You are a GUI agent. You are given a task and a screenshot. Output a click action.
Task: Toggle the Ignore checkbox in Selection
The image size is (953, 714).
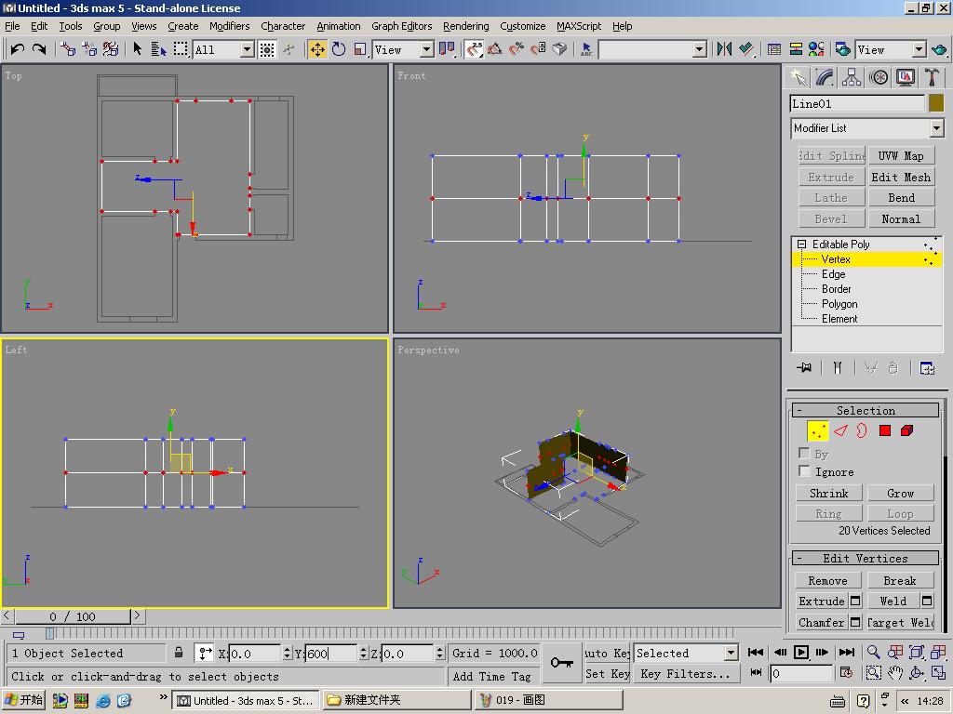coord(803,471)
